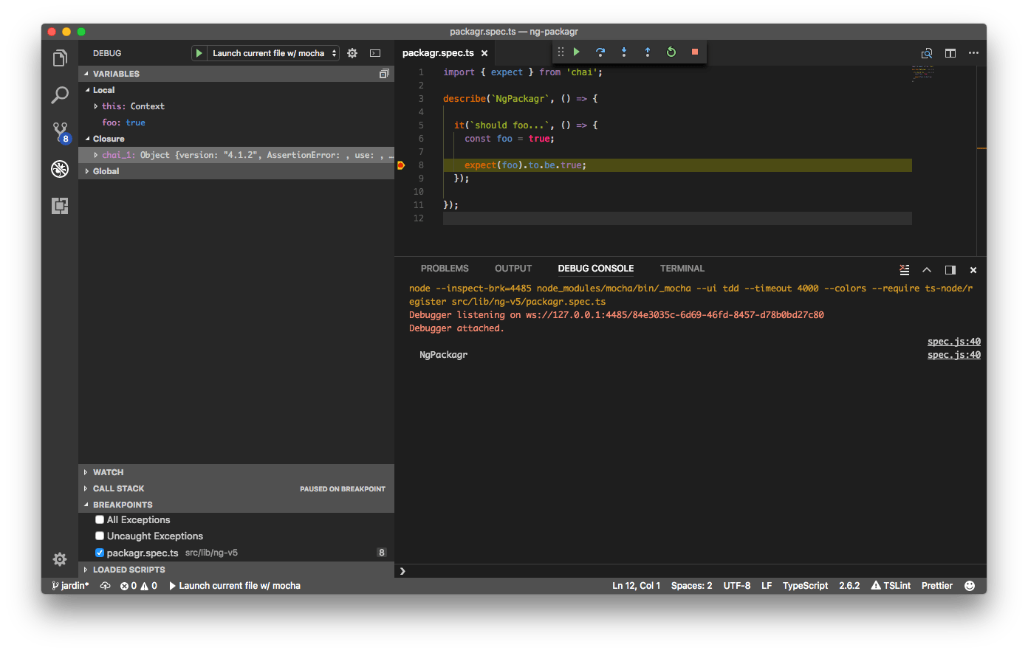Maximize the bottom panel with chevron up
This screenshot has height=653, width=1028.
[927, 270]
